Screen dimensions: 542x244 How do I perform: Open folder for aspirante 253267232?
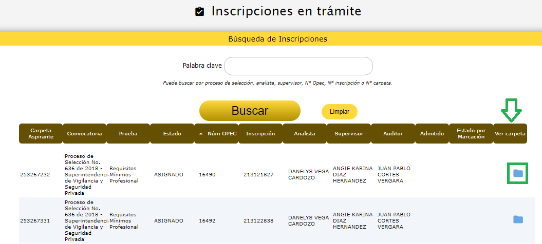coord(518,174)
